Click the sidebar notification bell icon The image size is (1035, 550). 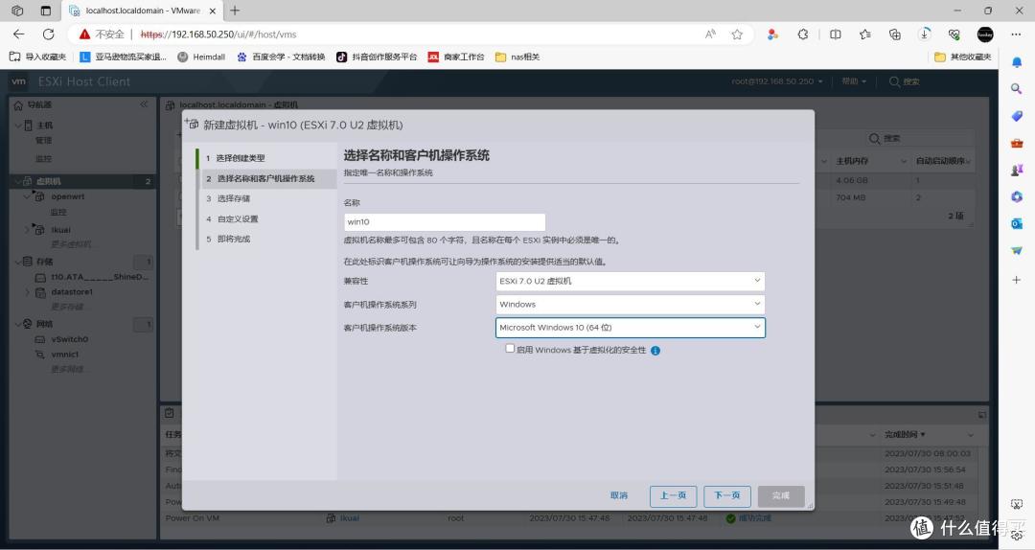pos(1017,62)
